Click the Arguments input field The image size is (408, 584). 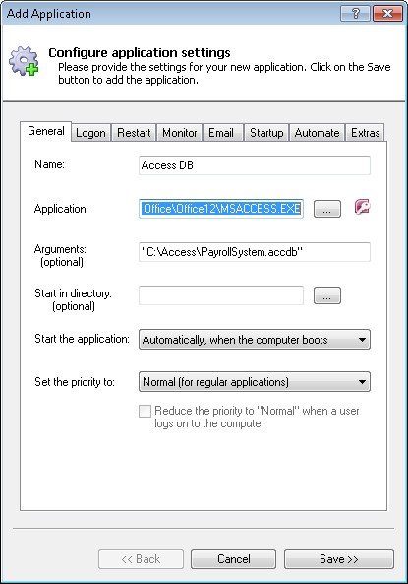click(255, 252)
